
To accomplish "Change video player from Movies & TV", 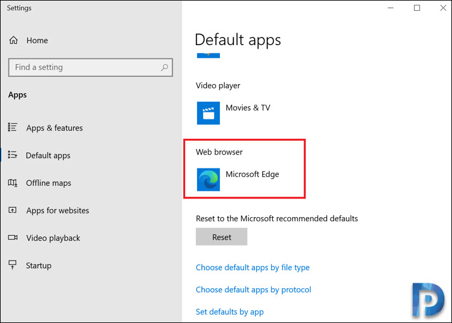I will pos(248,108).
